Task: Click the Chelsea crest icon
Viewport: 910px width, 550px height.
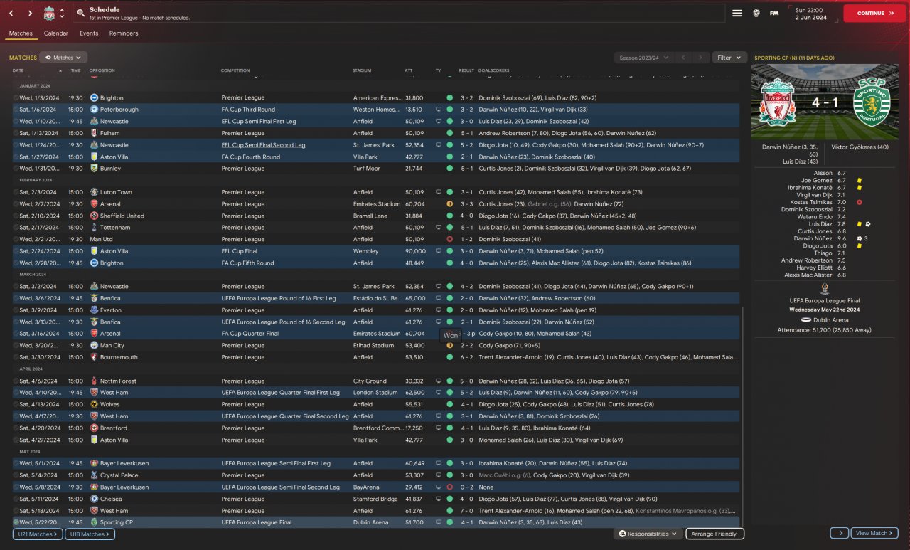Action: coord(94,499)
